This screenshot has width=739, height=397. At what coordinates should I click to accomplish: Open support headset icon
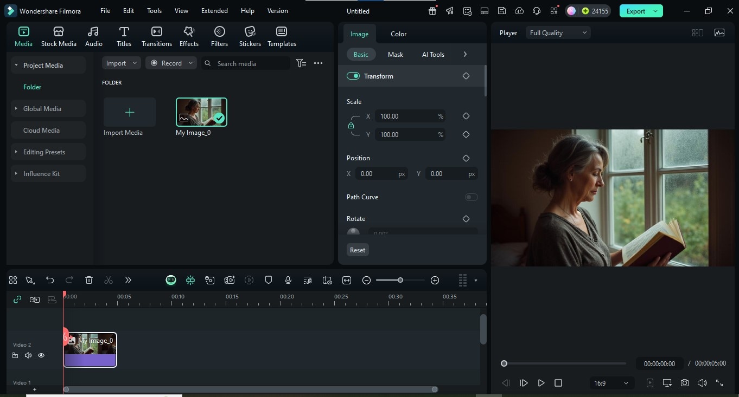point(537,11)
